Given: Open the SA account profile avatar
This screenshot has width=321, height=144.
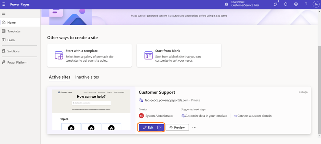Looking at the screenshot, I should 316,4.
